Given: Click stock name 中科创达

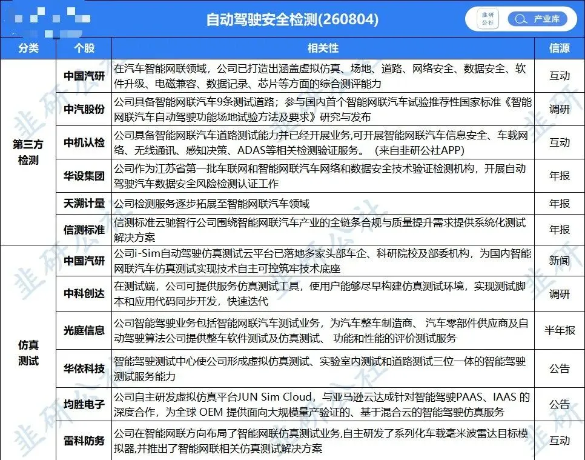Looking at the screenshot, I should [84, 294].
